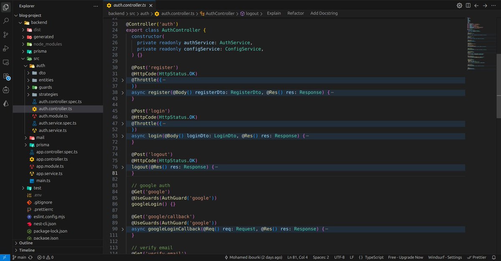Select the auth.controller.ts editor tab

point(129,5)
